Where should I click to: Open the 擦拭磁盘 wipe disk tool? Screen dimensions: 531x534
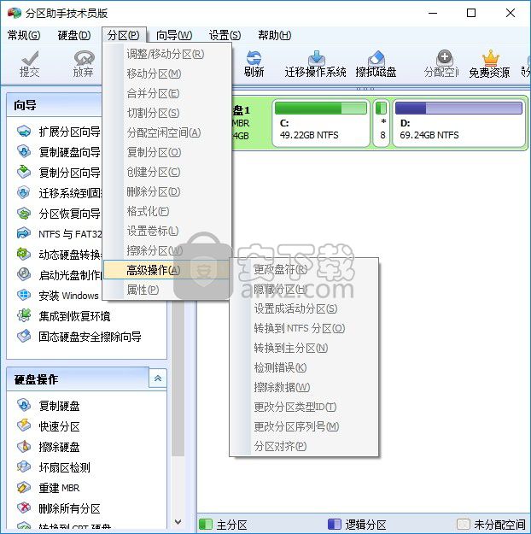point(376,64)
